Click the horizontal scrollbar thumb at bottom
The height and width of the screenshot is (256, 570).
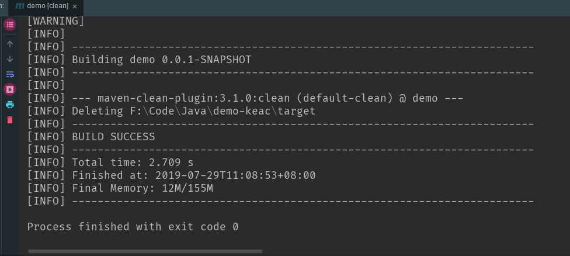(x=145, y=251)
